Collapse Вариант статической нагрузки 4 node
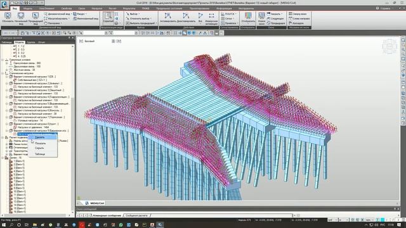Screen dimensions: 406x228 tap(6, 97)
